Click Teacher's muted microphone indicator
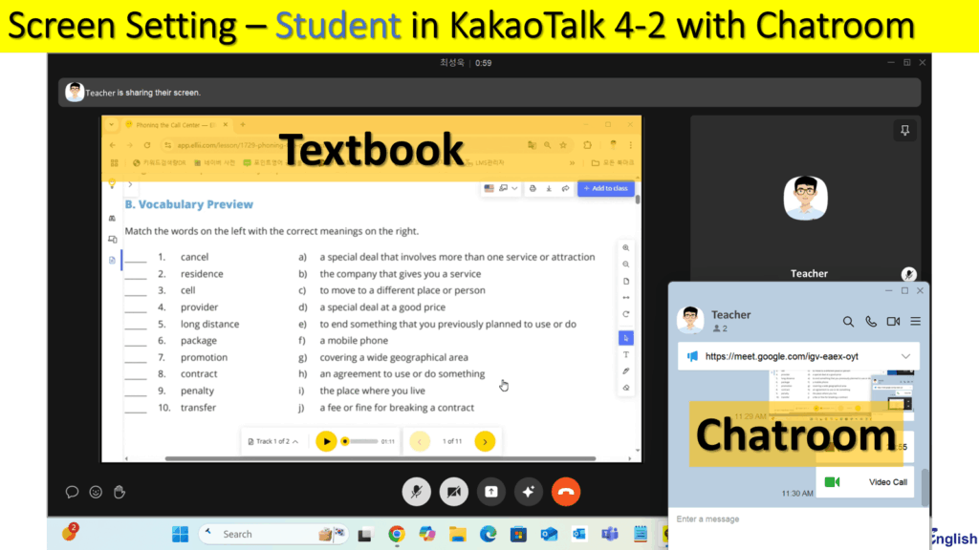Screen dimensions: 979x550 (x=908, y=274)
